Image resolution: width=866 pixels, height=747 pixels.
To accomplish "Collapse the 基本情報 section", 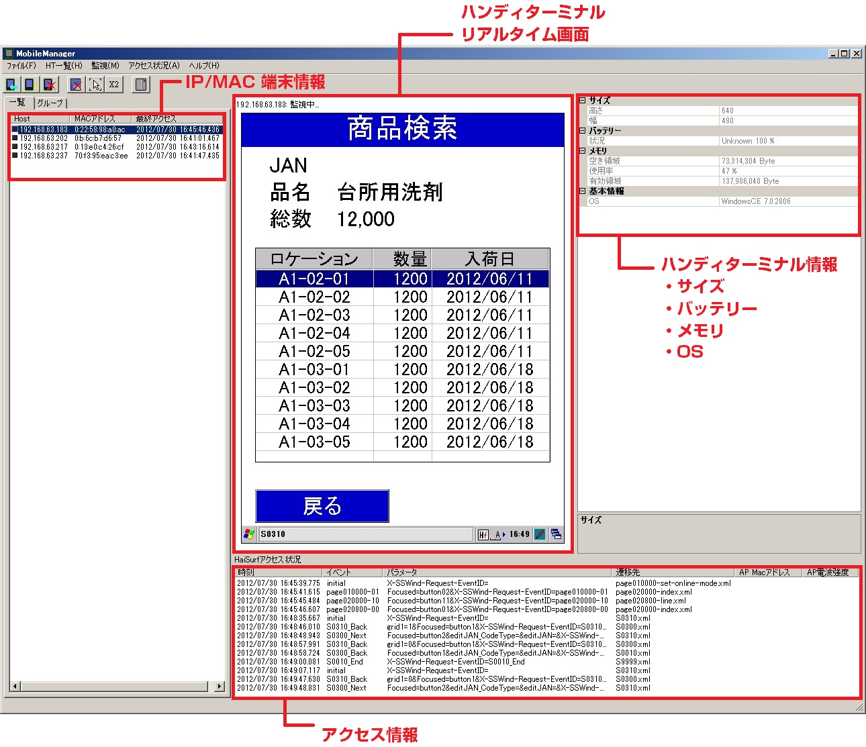I will click(582, 191).
